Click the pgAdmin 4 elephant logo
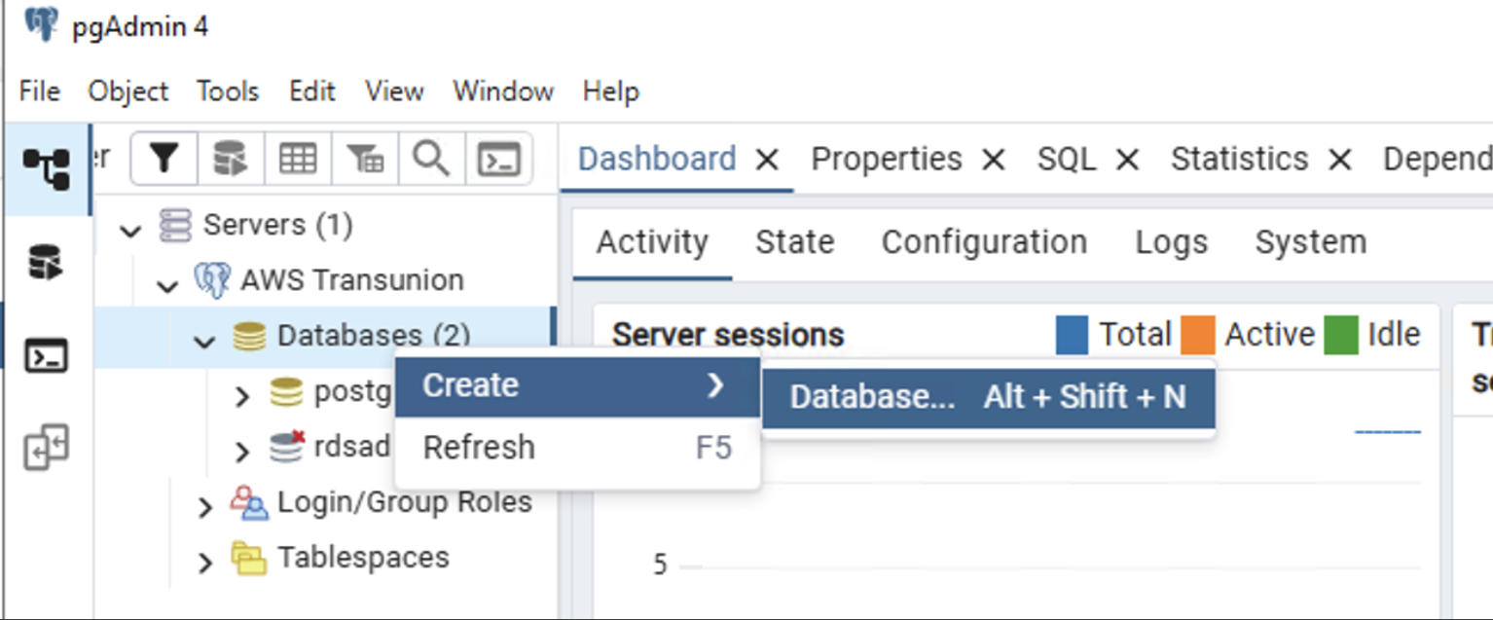Image resolution: width=1493 pixels, height=620 pixels. (x=40, y=24)
